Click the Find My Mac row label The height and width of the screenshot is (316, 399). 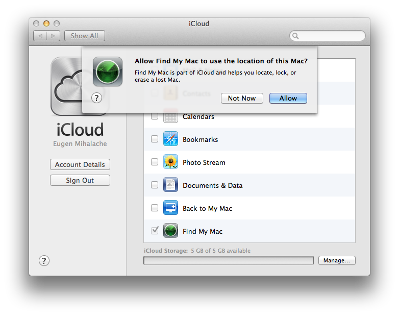click(203, 231)
